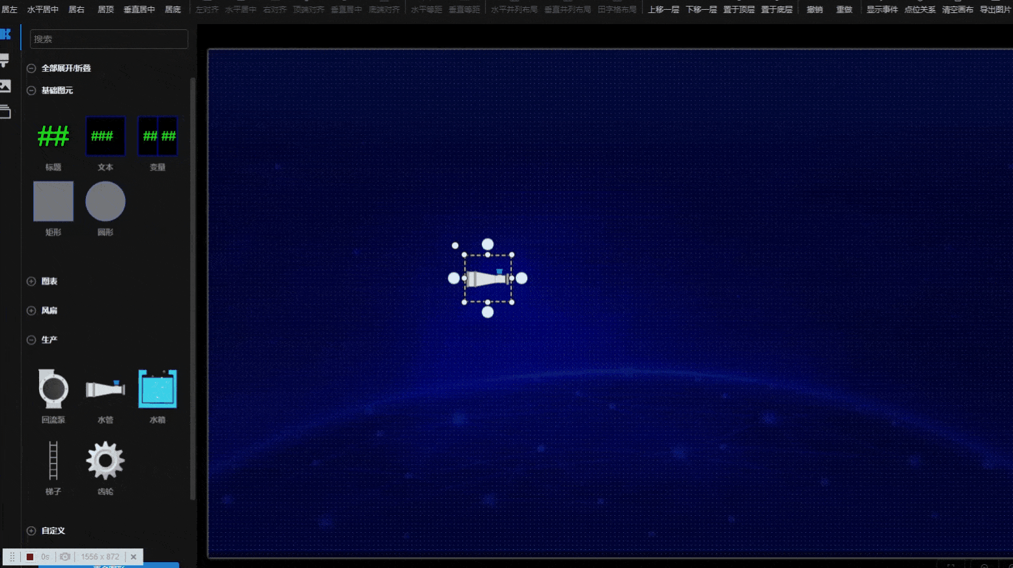Screen dimensions: 1013x568
Task: Click the rotate handle of the selected pipe
Action: 455,246
